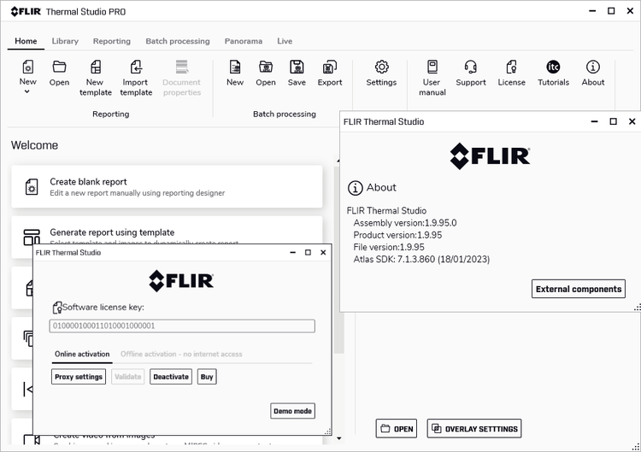Switch to the Library tab
Image resolution: width=641 pixels, height=452 pixels.
(x=65, y=41)
